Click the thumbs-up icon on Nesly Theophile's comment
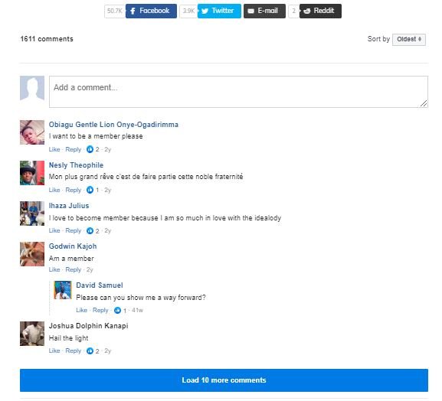The width and height of the screenshot is (442, 401). pyautogui.click(x=90, y=190)
